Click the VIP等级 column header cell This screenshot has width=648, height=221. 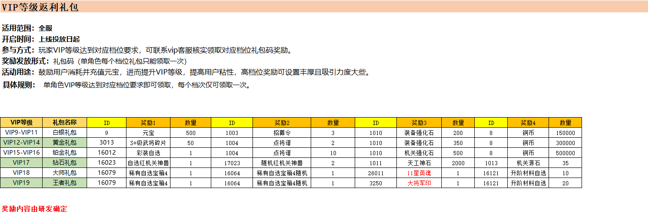pos(22,123)
